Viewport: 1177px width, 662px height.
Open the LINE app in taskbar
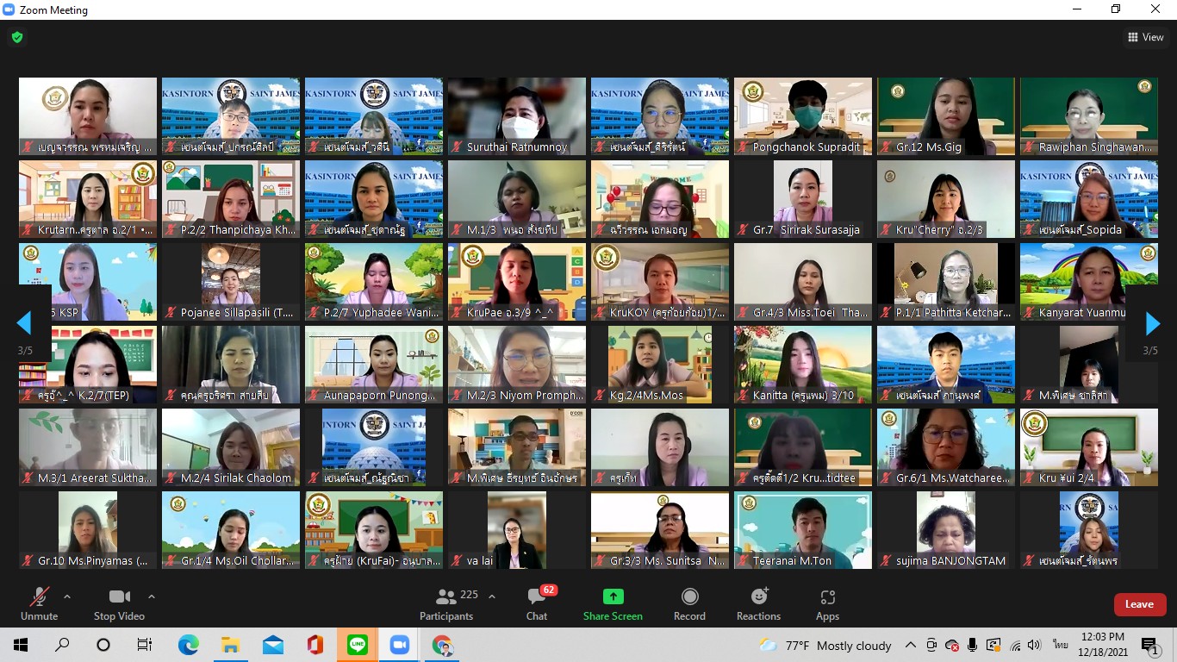[x=358, y=645]
